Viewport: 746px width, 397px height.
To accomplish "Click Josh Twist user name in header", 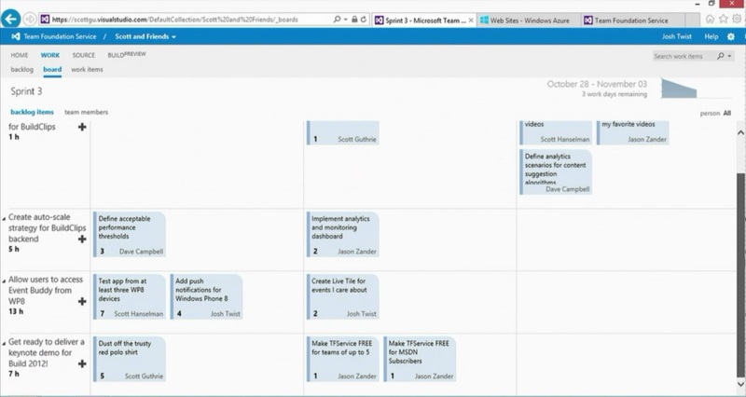I will (677, 36).
